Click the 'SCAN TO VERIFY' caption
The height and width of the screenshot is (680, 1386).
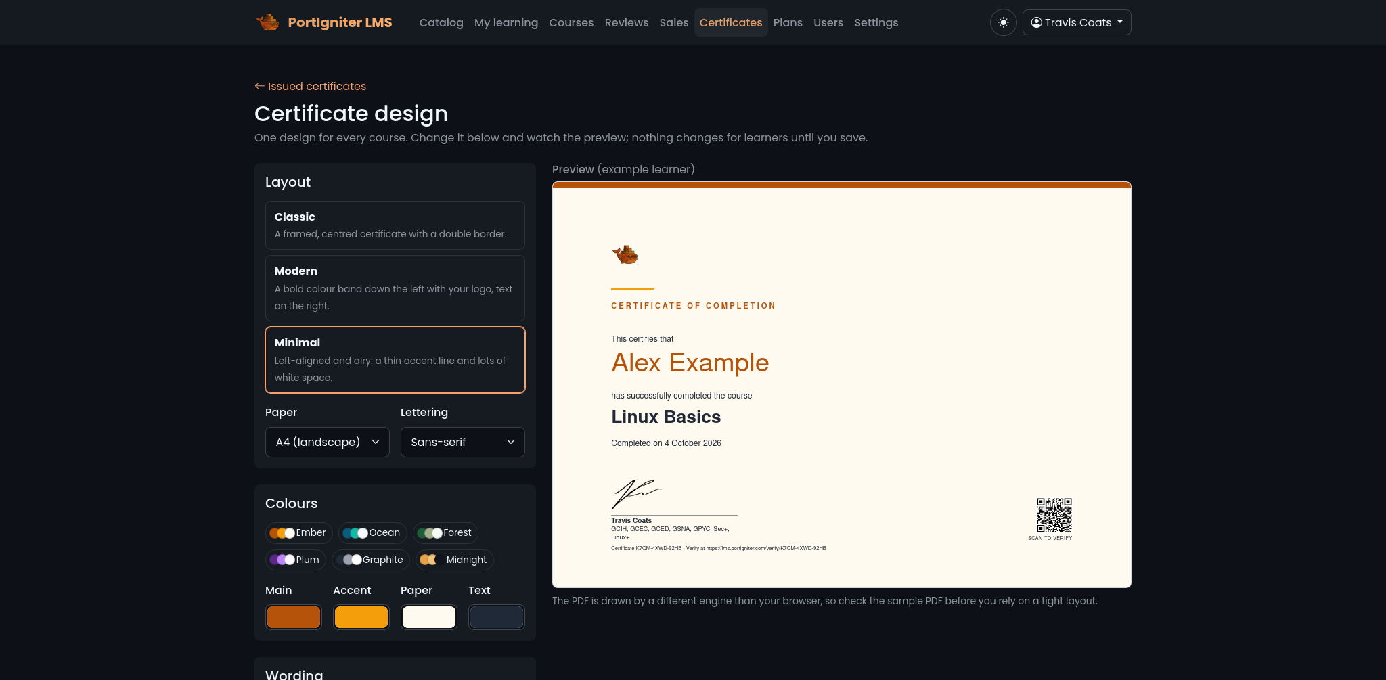[x=1050, y=538]
